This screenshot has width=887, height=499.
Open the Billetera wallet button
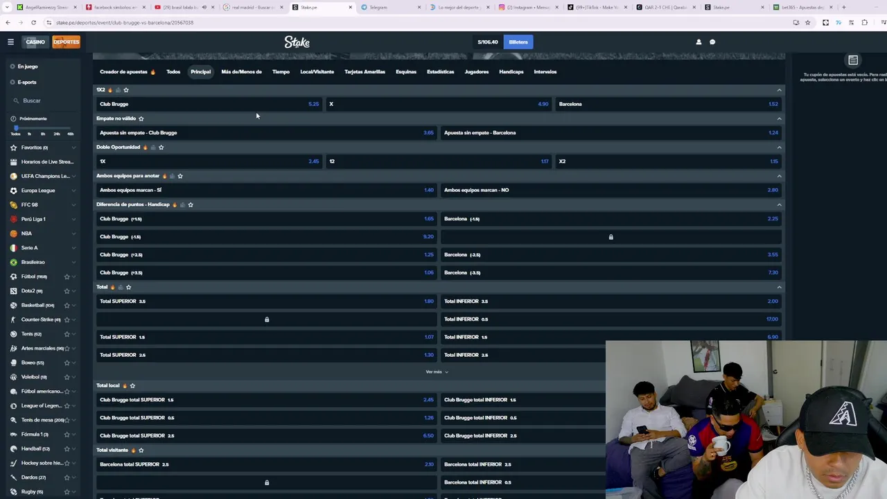pyautogui.click(x=518, y=42)
